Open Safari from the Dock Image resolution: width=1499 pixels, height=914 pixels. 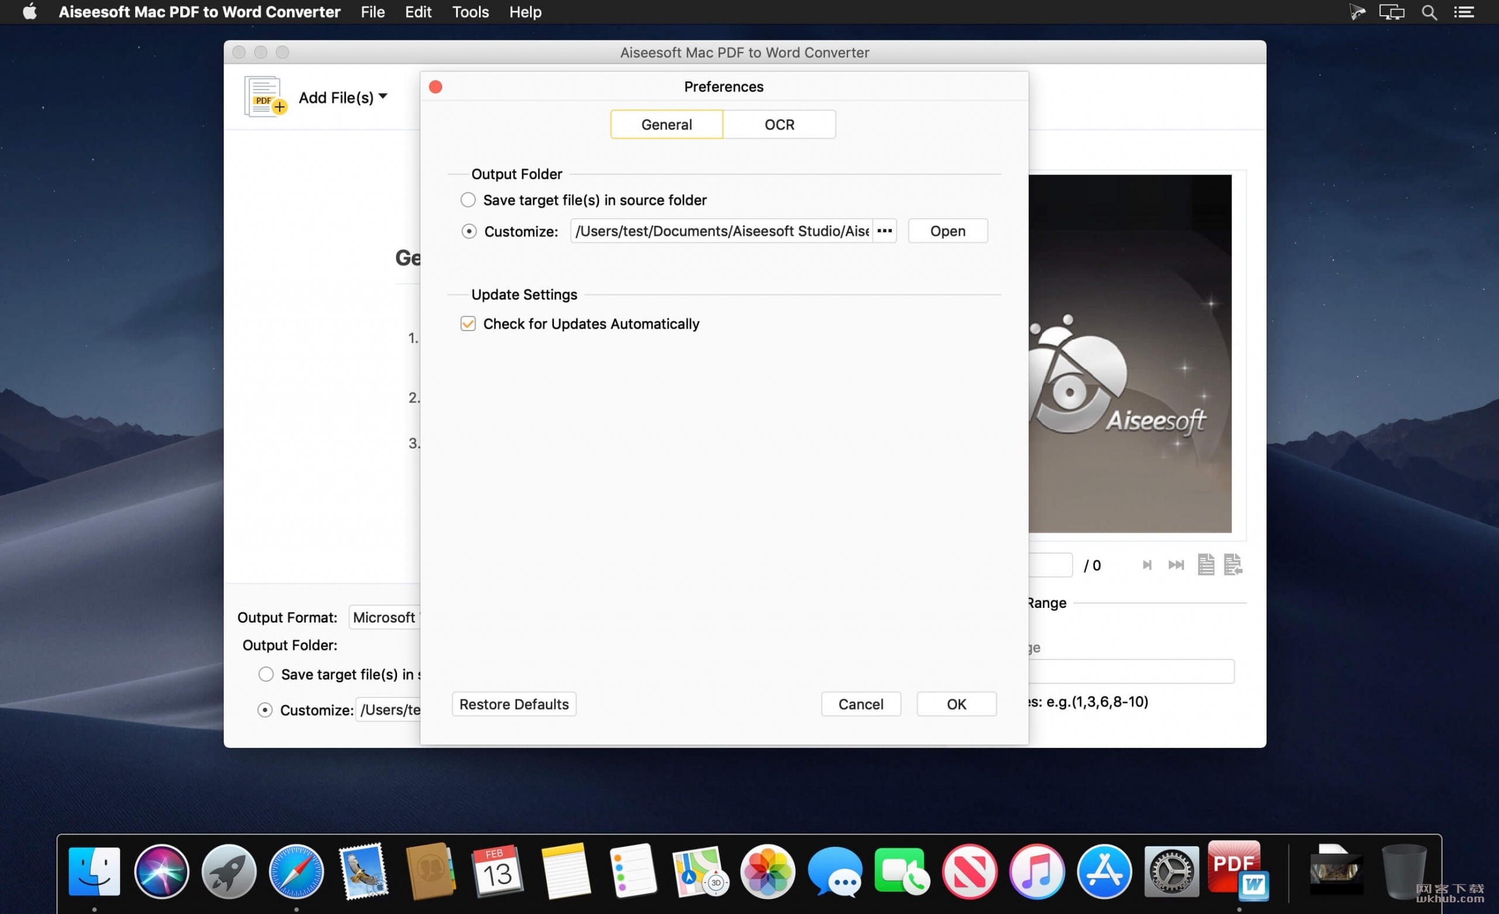coord(296,871)
